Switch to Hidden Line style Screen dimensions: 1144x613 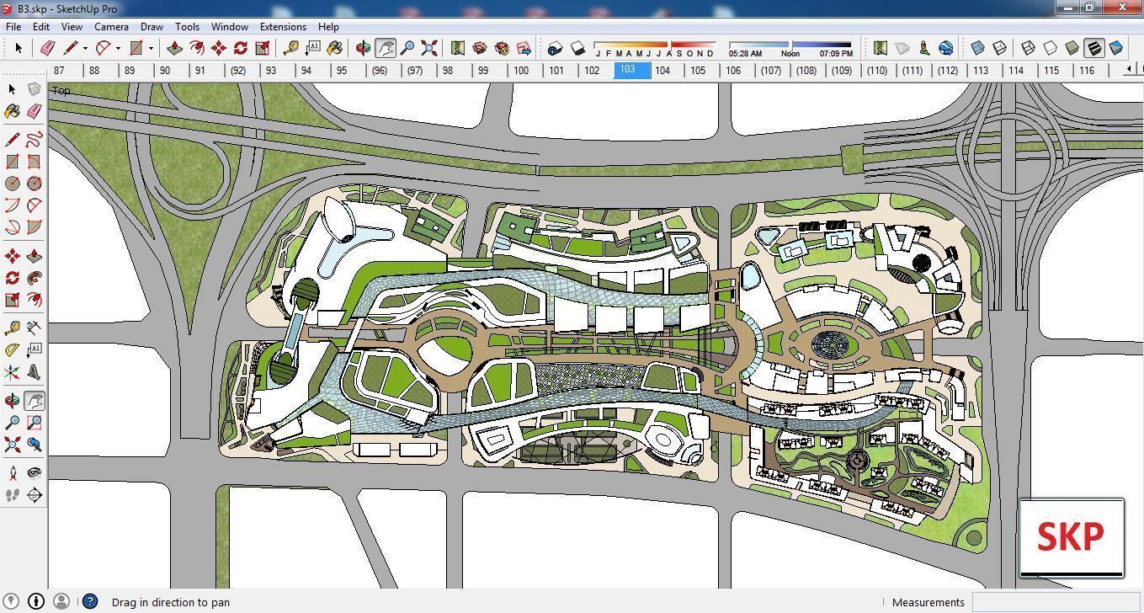pos(1050,48)
